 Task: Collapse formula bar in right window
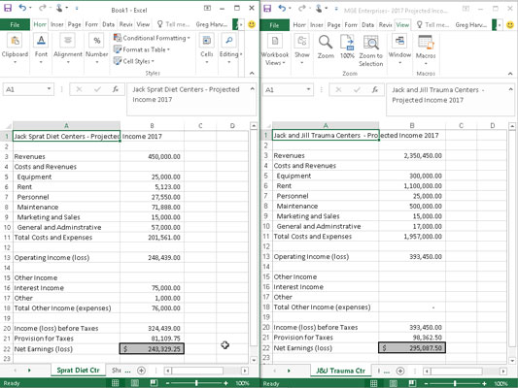tap(511, 89)
